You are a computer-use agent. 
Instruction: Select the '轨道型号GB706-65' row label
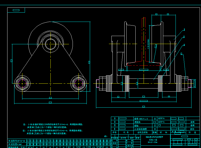tap(17, 141)
